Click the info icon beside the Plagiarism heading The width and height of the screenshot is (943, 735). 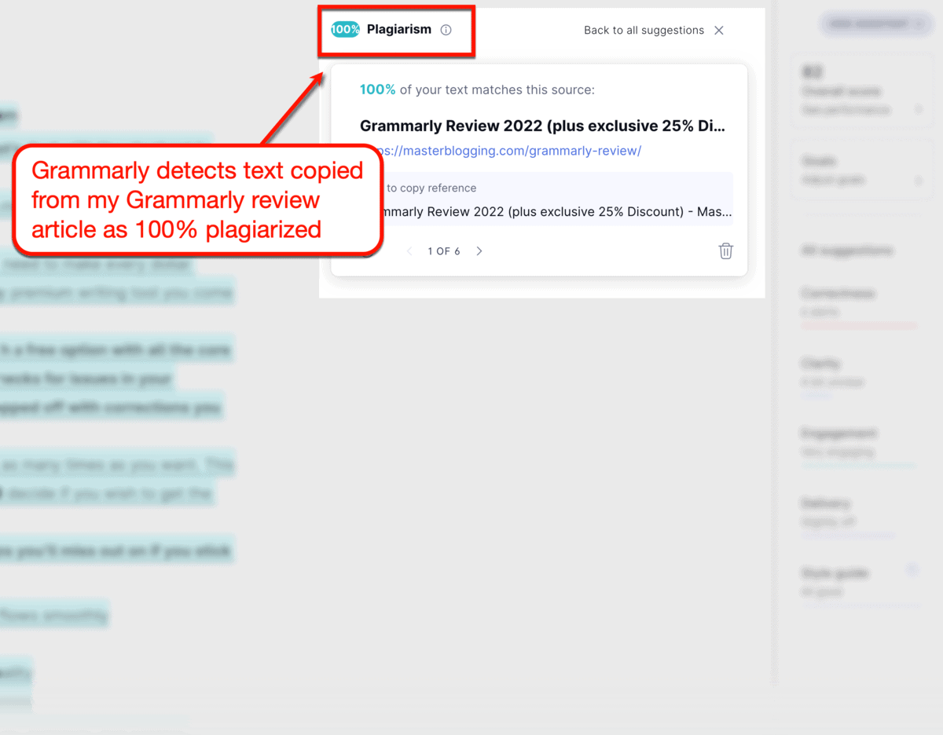pos(446,29)
